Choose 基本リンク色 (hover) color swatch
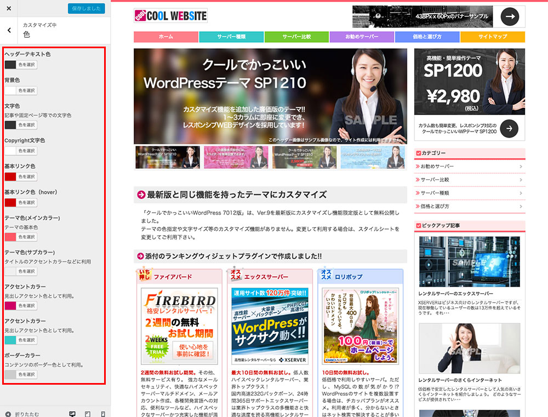 pyautogui.click(x=10, y=202)
